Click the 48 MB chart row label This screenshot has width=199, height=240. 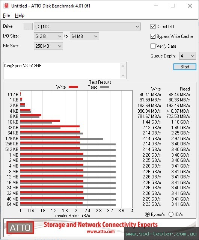[12, 199]
